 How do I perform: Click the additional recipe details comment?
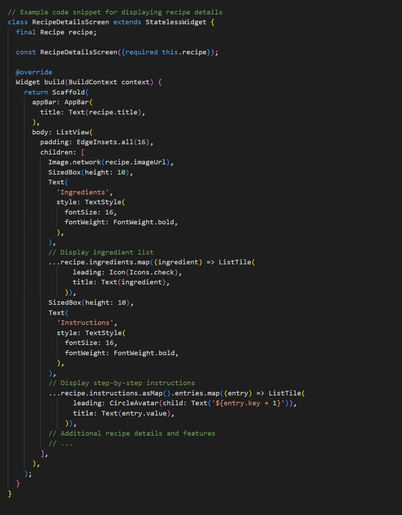coord(132,433)
